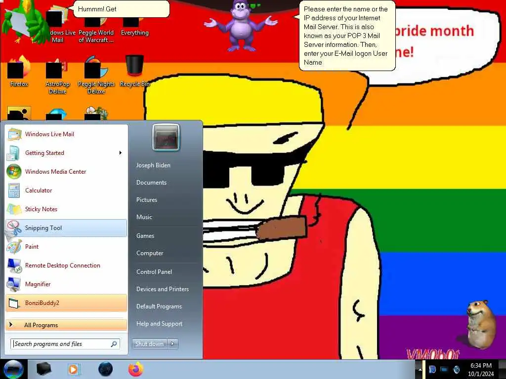Open Games folder

145,235
